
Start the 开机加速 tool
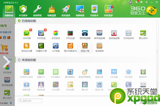coord(70,34)
